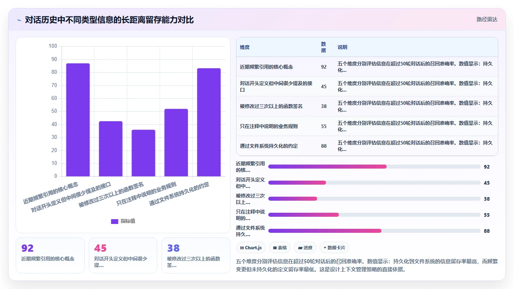Click table value 38 in the 数据 column
The width and height of the screenshot is (514, 289).
click(x=324, y=106)
